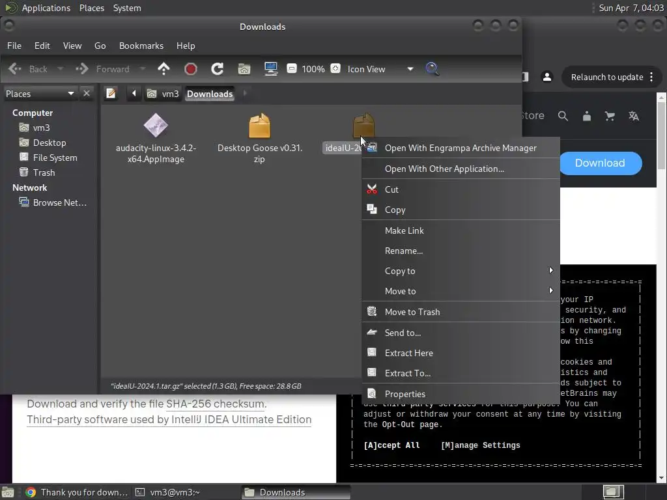Choose Extract Here in context menu
The width and height of the screenshot is (667, 500).
[461, 353]
